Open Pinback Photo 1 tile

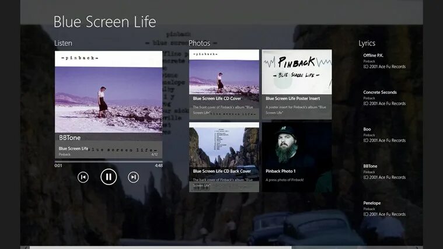297,157
